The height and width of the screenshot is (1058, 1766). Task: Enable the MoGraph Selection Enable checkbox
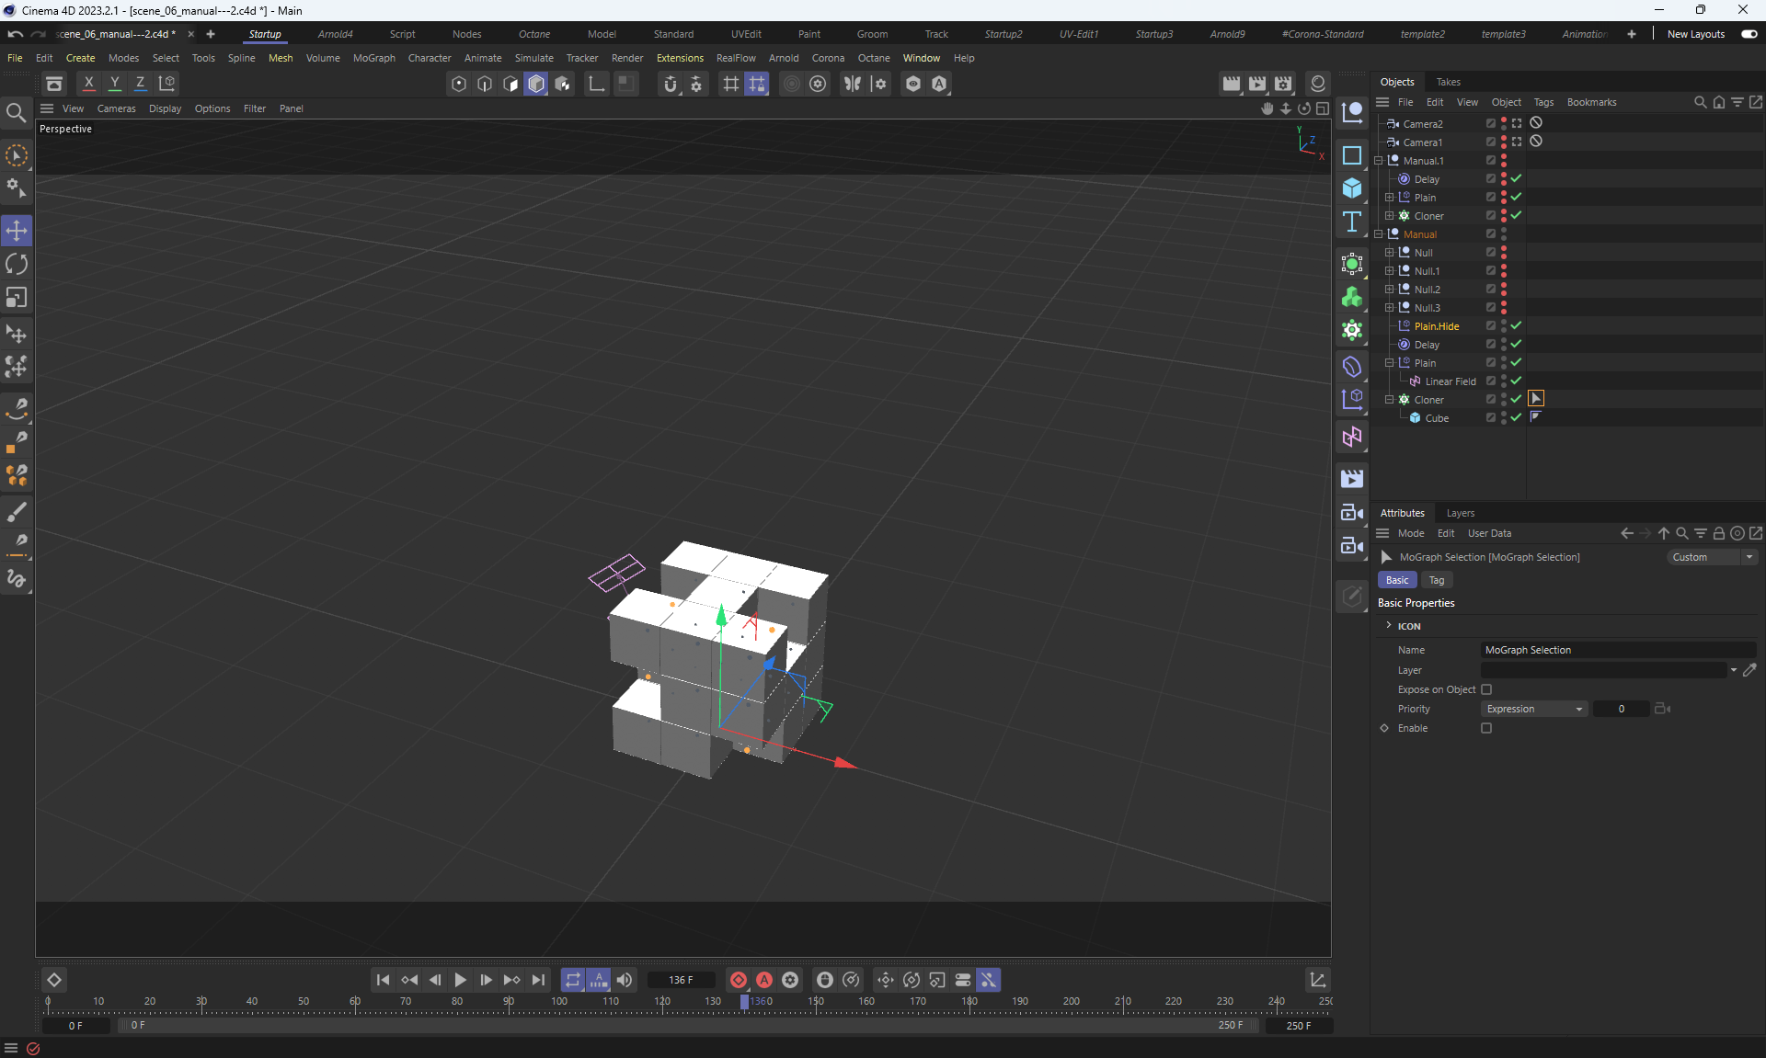1486,728
